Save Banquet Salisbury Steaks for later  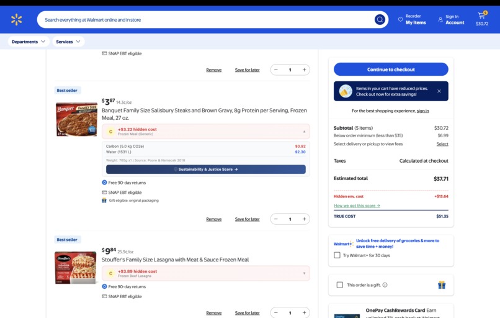pos(247,219)
